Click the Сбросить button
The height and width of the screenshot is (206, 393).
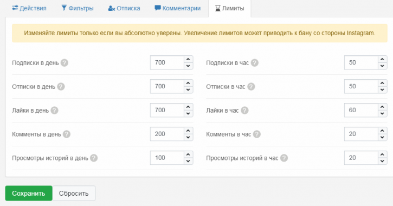74,193
